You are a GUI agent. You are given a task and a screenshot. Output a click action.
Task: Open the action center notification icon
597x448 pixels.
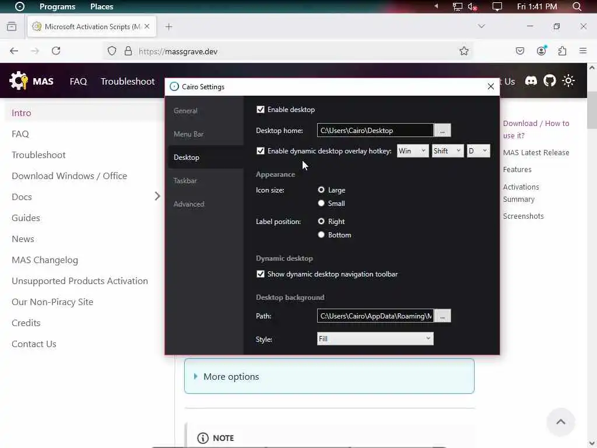tap(497, 6)
